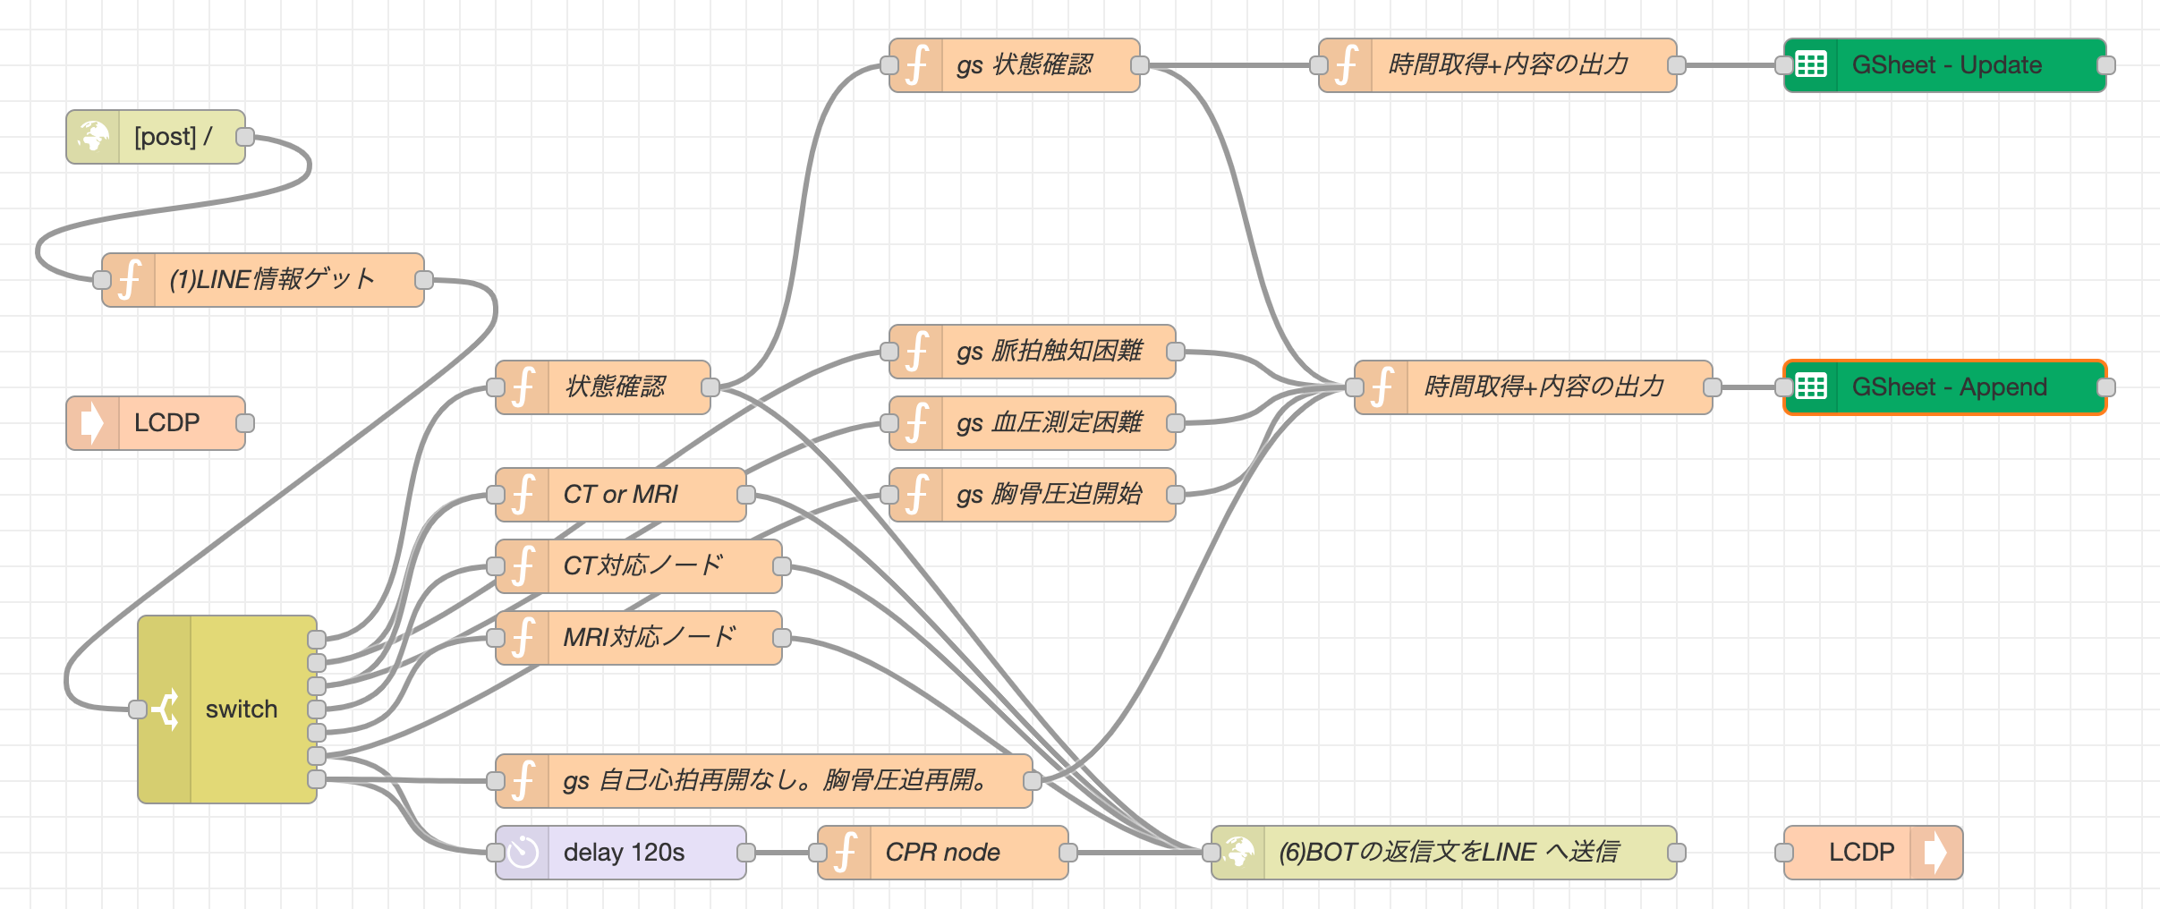Click the topmost output port of the switch node
The width and height of the screenshot is (2160, 909).
[x=315, y=640]
